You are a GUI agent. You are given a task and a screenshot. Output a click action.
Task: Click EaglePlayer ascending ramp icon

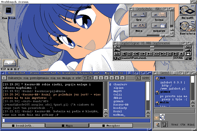pyautogui.click(x=188, y=50)
